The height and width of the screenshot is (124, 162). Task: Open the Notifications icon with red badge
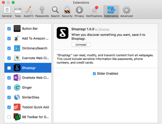click(94, 10)
